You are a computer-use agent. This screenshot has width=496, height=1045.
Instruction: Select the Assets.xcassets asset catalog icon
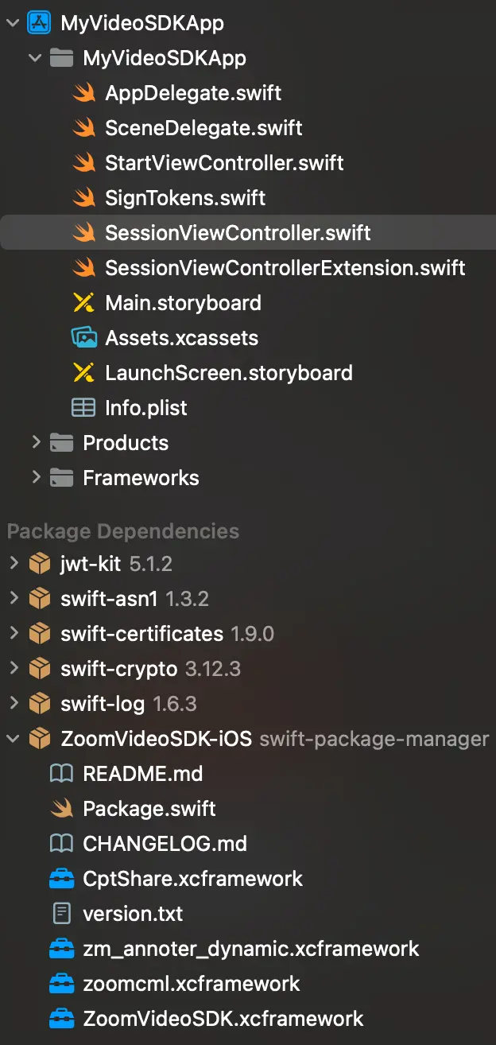pyautogui.click(x=83, y=337)
